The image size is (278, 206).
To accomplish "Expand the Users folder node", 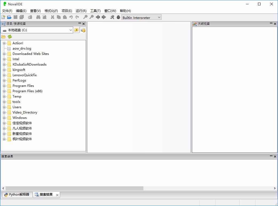I will [x=4, y=107].
